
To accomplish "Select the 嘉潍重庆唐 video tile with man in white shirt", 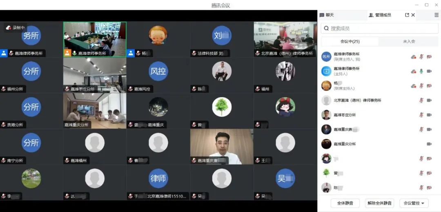I will (x=222, y=147).
